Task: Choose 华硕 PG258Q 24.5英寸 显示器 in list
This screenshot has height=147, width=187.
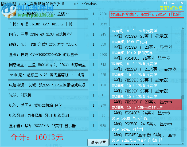Action: [146, 127]
